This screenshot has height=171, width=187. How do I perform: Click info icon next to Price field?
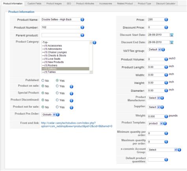(166, 19)
